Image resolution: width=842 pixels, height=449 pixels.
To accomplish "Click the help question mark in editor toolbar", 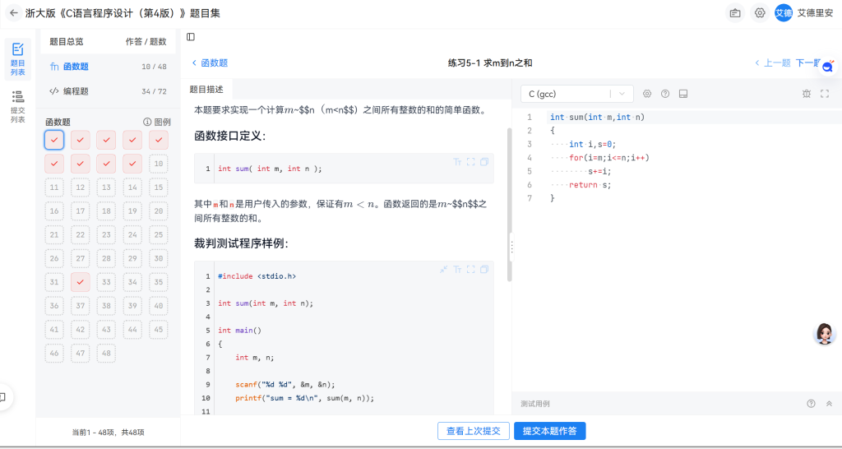I will click(665, 94).
